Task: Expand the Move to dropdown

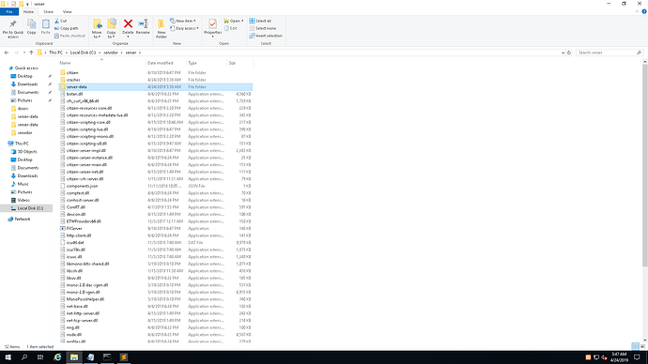Action: pos(97,28)
